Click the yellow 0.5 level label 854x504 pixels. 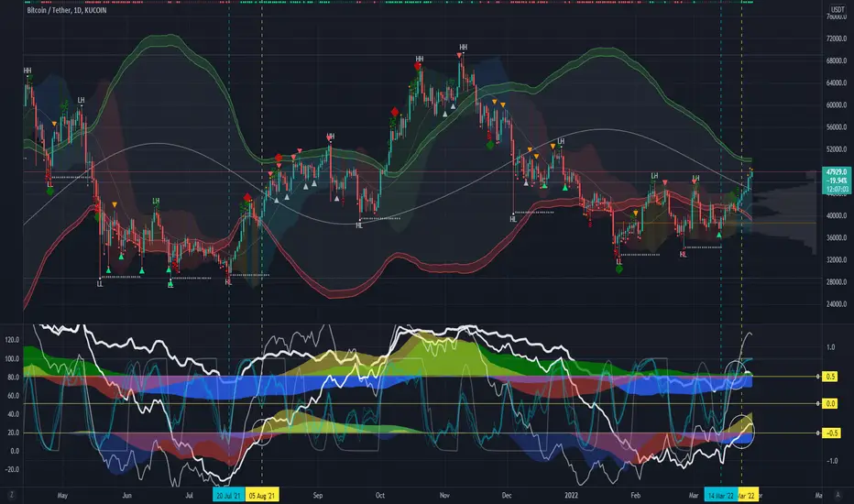[x=830, y=377]
